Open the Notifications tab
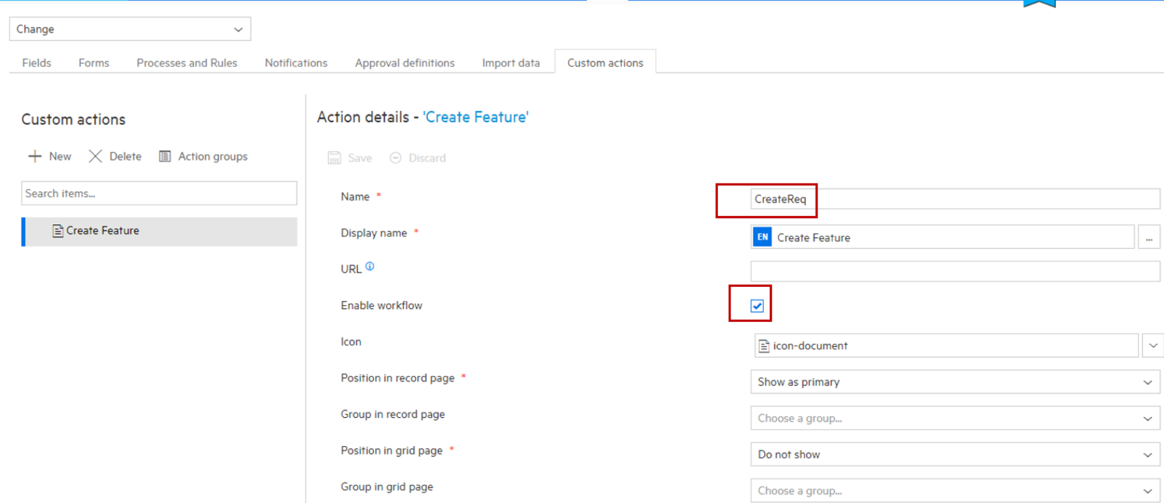Viewport: 1164px width, 503px height. pos(296,63)
